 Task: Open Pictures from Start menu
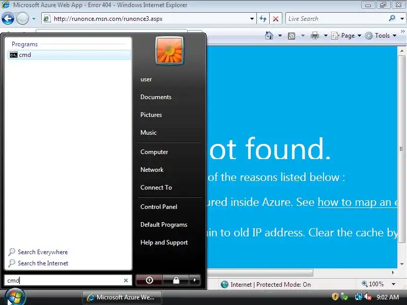[x=151, y=115]
